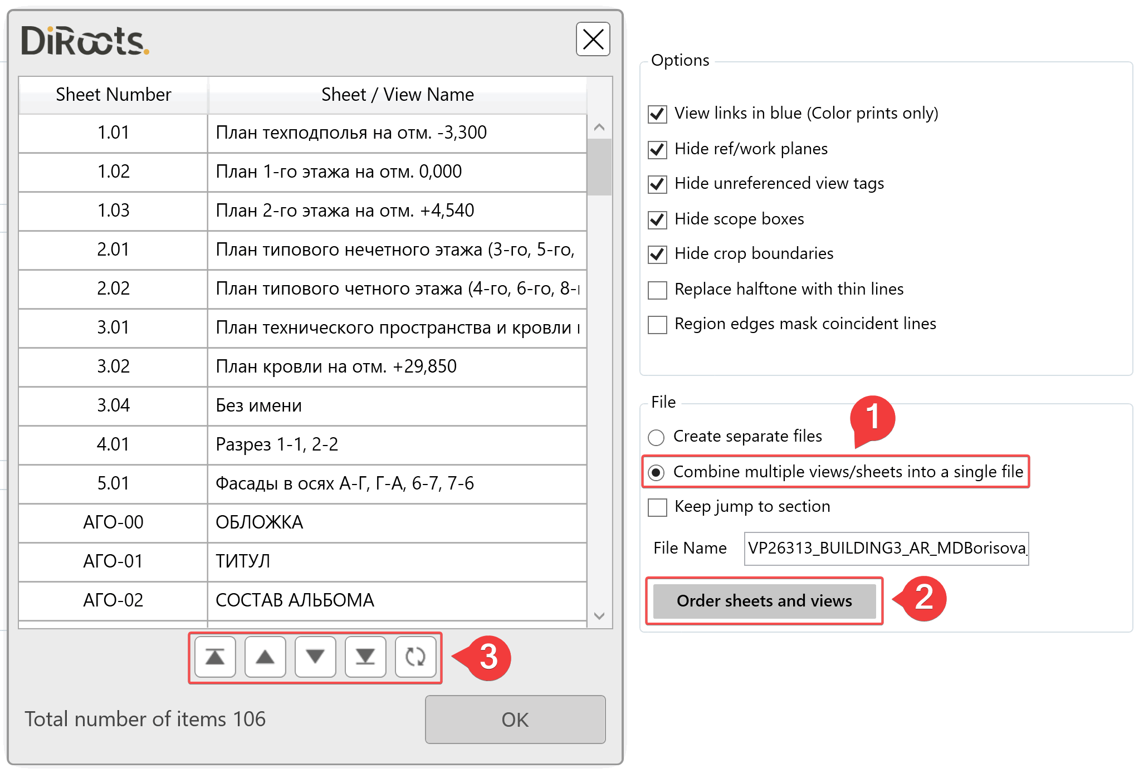1139x773 pixels.
Task: Enable Keep jump to section
Action: tap(658, 507)
